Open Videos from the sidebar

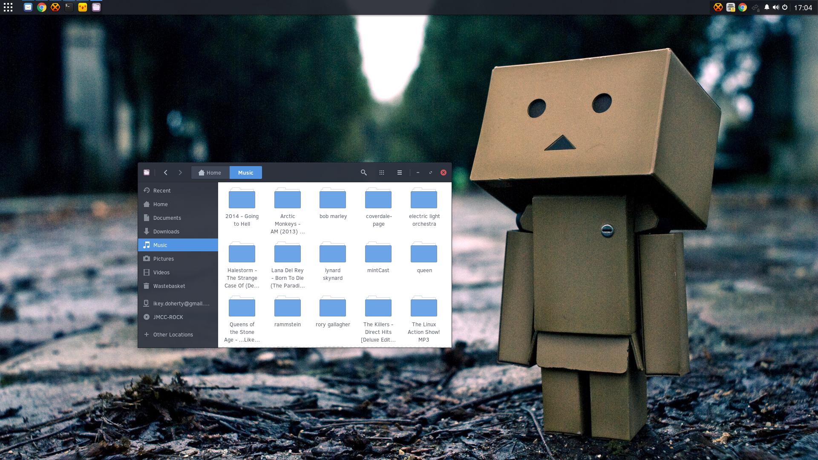[178, 272]
